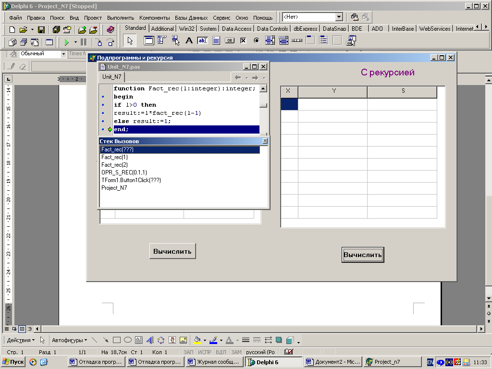Select TForm1.Button1Click(???) in call stack
Screen dimensions: 492x369
(180, 180)
